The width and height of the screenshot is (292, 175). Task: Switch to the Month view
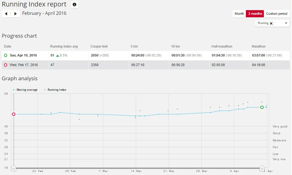(239, 14)
